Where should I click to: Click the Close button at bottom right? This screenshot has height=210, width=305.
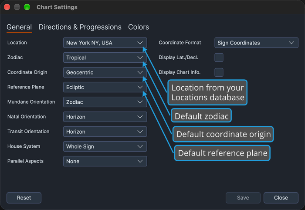281,198
